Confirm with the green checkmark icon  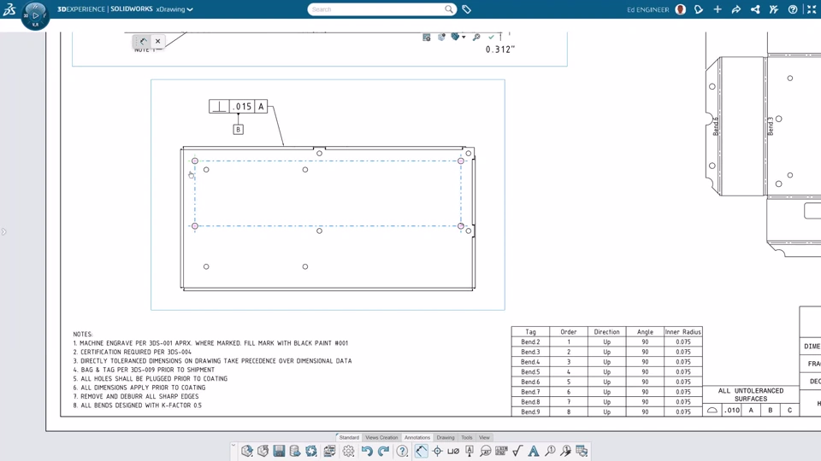pyautogui.click(x=491, y=37)
